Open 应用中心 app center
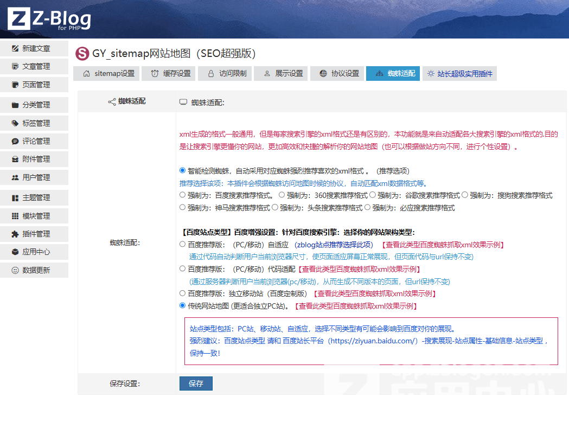Image resolution: width=569 pixels, height=441 pixels. 35,252
